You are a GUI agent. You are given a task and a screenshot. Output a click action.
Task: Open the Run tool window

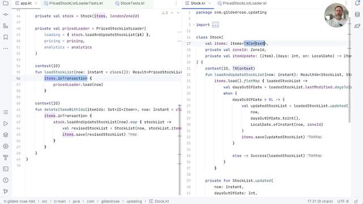pos(6,124)
